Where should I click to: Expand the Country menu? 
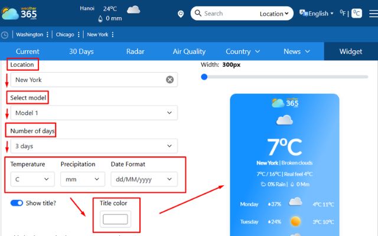[243, 51]
